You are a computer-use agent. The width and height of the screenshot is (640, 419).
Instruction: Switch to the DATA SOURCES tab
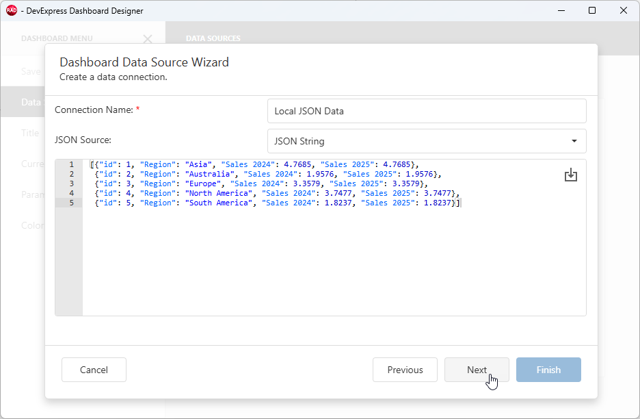[213, 38]
